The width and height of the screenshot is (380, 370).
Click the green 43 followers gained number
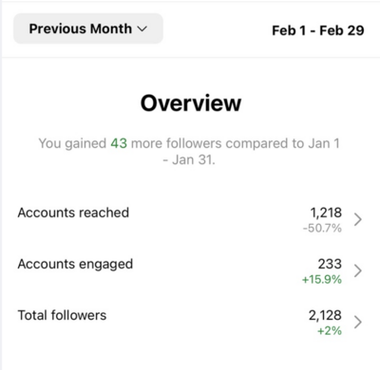pos(119,143)
